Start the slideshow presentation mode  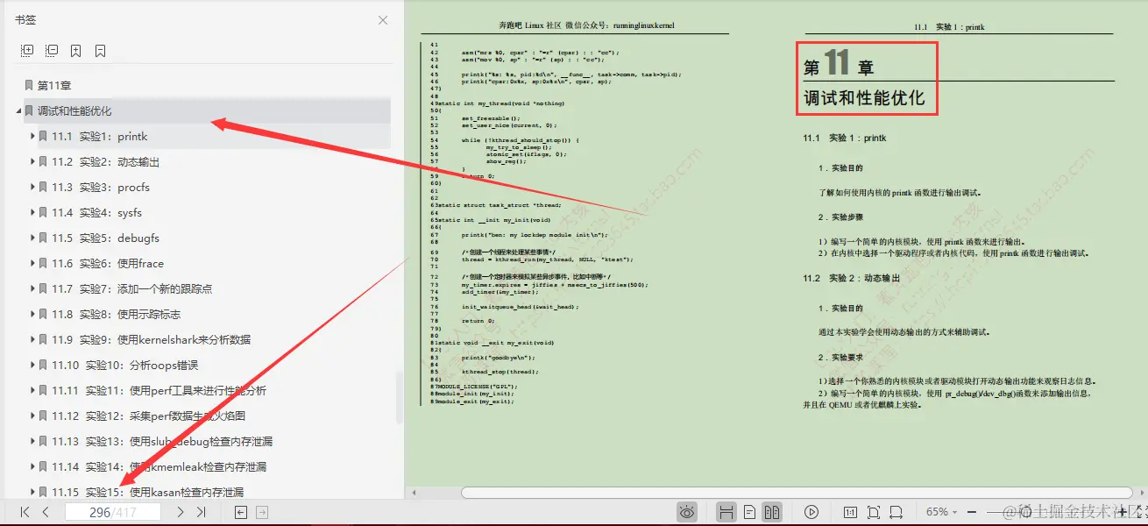(x=811, y=511)
